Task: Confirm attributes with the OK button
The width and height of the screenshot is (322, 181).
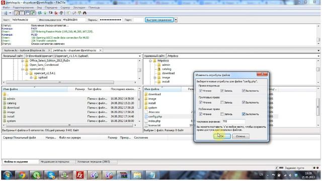Action: 222,136
